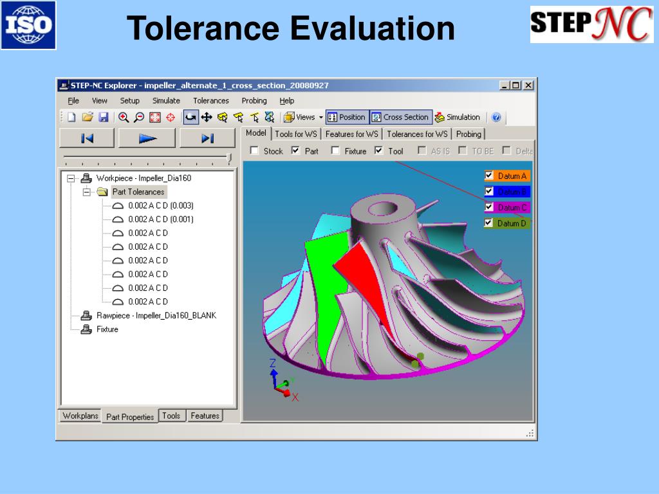The height and width of the screenshot is (494, 659).
Task: Click the simulation progress slider handle
Action: click(x=229, y=158)
